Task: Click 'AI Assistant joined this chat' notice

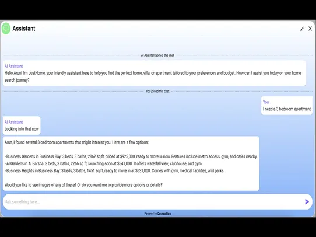Action: point(157,55)
